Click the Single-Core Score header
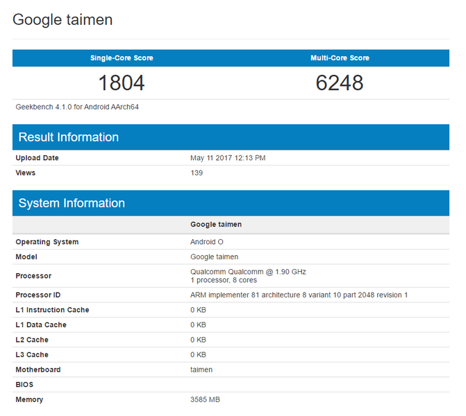Image resolution: width=466 pixels, height=416 pixels. [x=122, y=58]
